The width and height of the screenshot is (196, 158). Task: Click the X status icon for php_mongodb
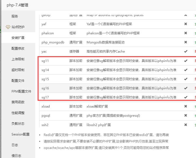(x=186, y=42)
